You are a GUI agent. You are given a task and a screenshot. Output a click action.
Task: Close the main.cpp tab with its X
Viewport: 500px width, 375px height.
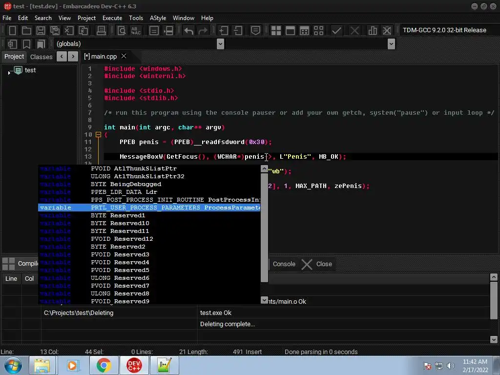tap(124, 56)
